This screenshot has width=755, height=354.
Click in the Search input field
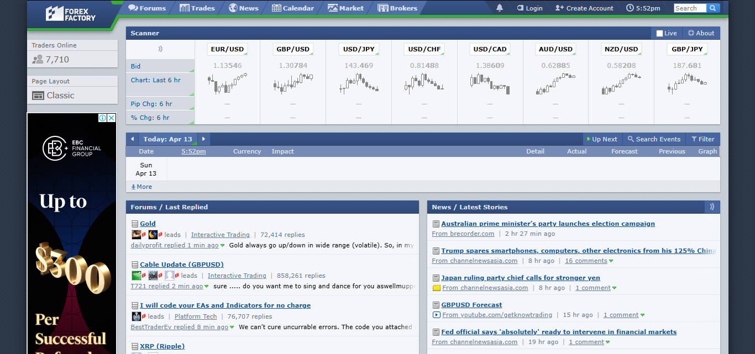click(690, 8)
